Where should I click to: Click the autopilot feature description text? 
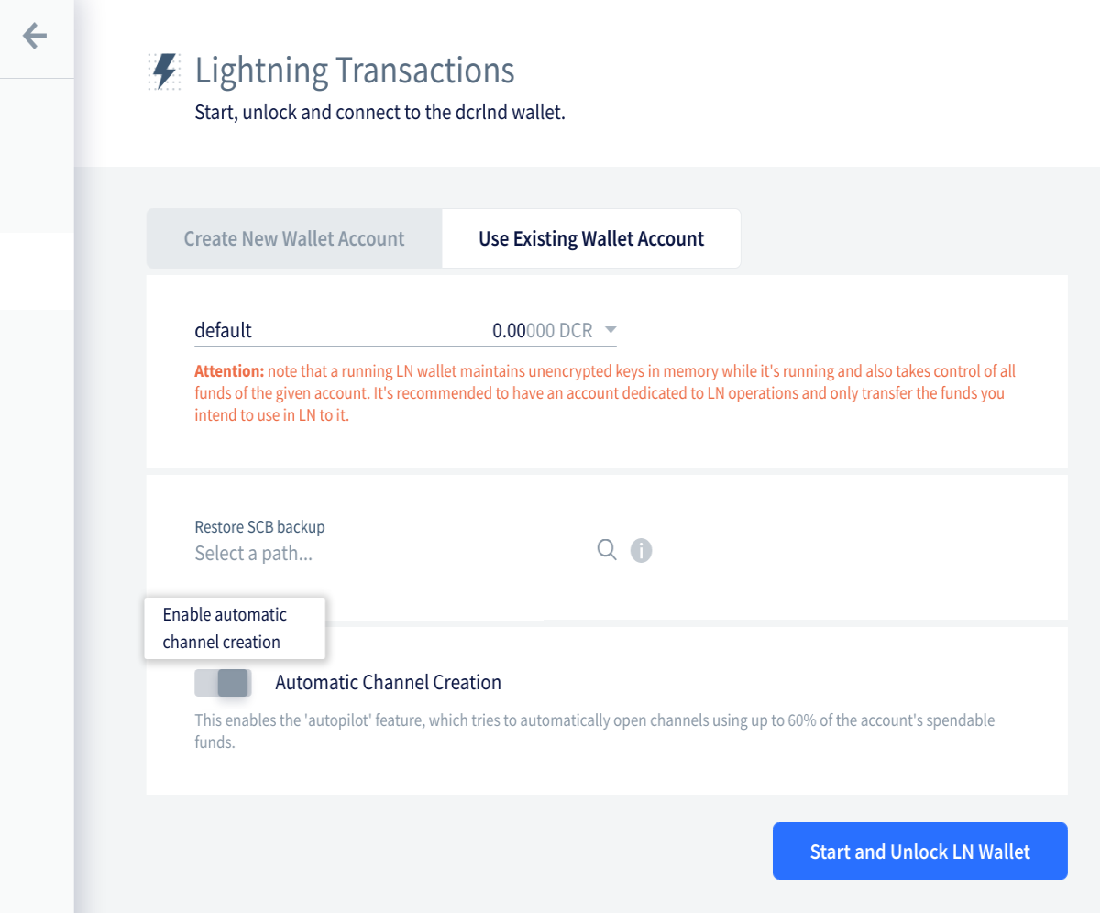click(595, 731)
